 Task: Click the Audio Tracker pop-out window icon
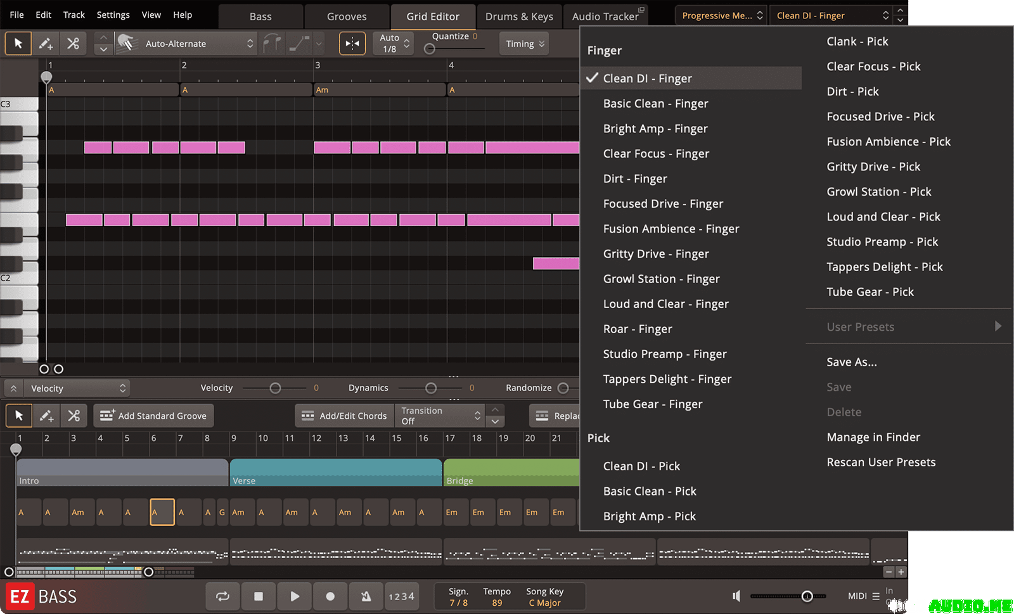641,10
